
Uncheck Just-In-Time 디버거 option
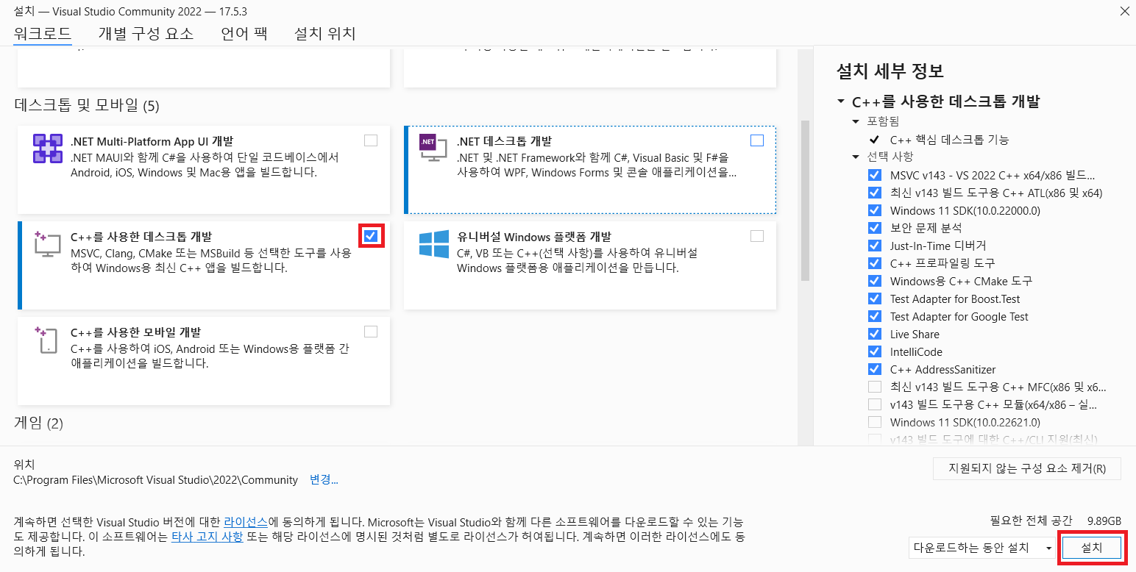(874, 246)
